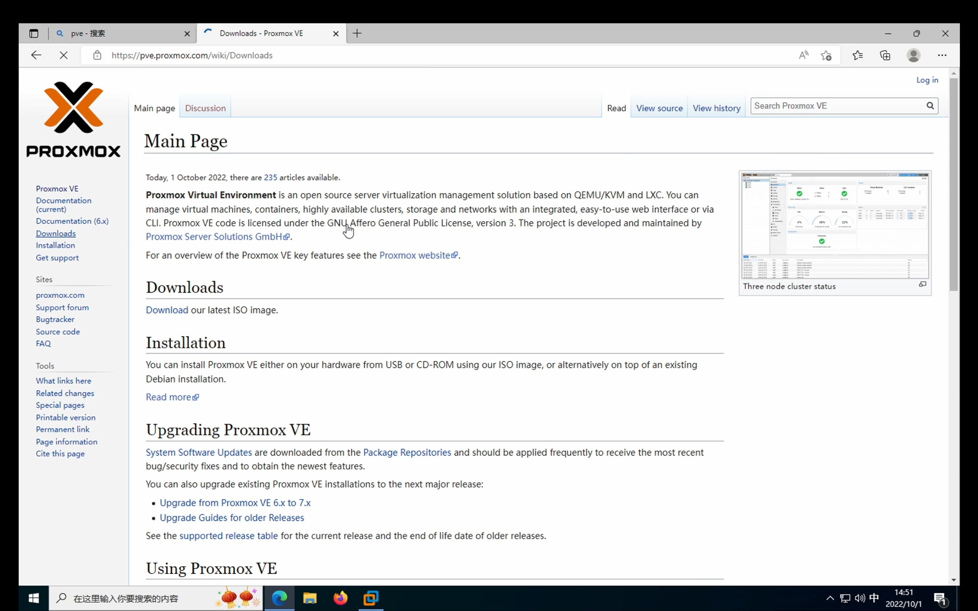
Task: Enlarge the cluster status thumbnail icon
Action: pos(922,285)
